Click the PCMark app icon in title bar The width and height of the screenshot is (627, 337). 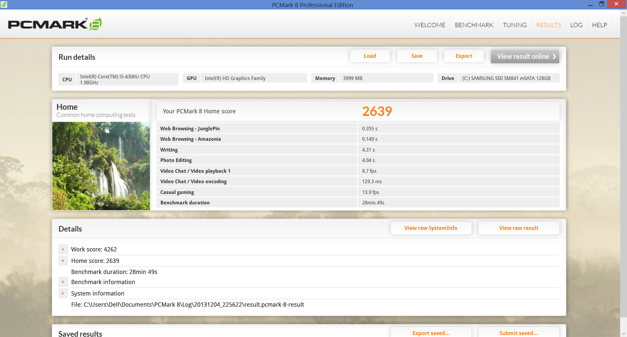[4, 5]
